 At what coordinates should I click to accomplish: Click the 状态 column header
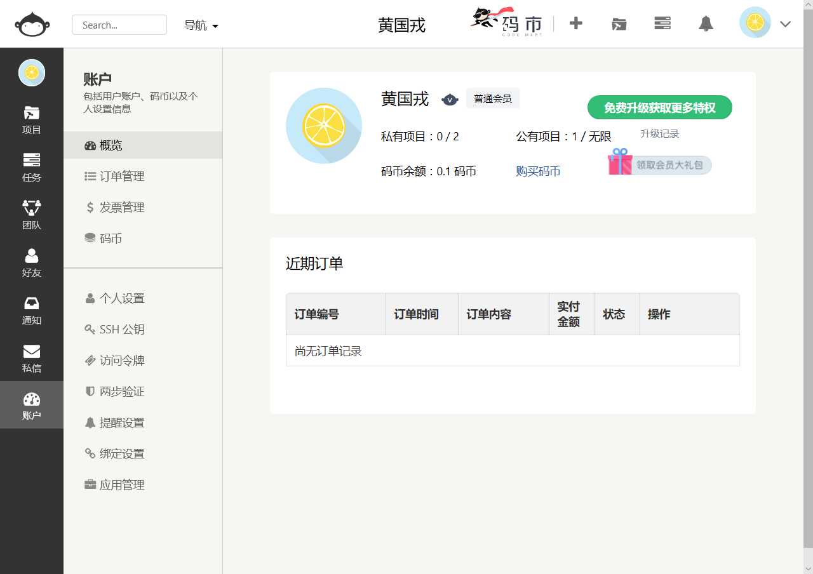(x=617, y=314)
